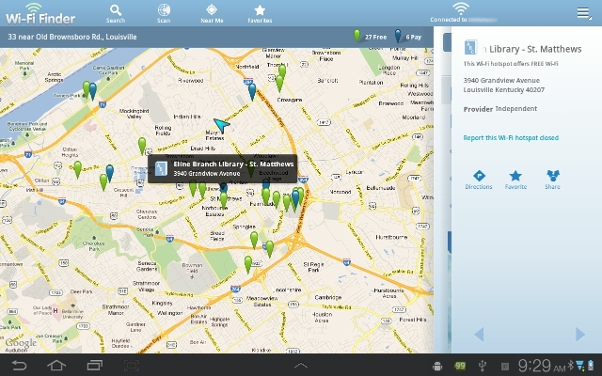602x376 pixels.
Task: Select the green pin near Clifton Heights
Action: tap(77, 169)
